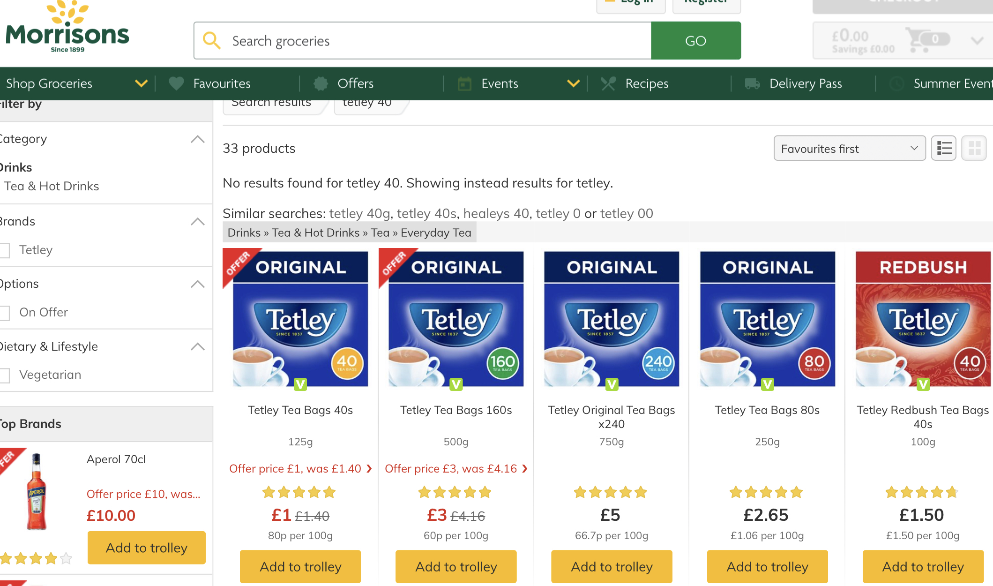The height and width of the screenshot is (586, 993).
Task: Enable the On Offer filter checkbox
Action: 5,313
